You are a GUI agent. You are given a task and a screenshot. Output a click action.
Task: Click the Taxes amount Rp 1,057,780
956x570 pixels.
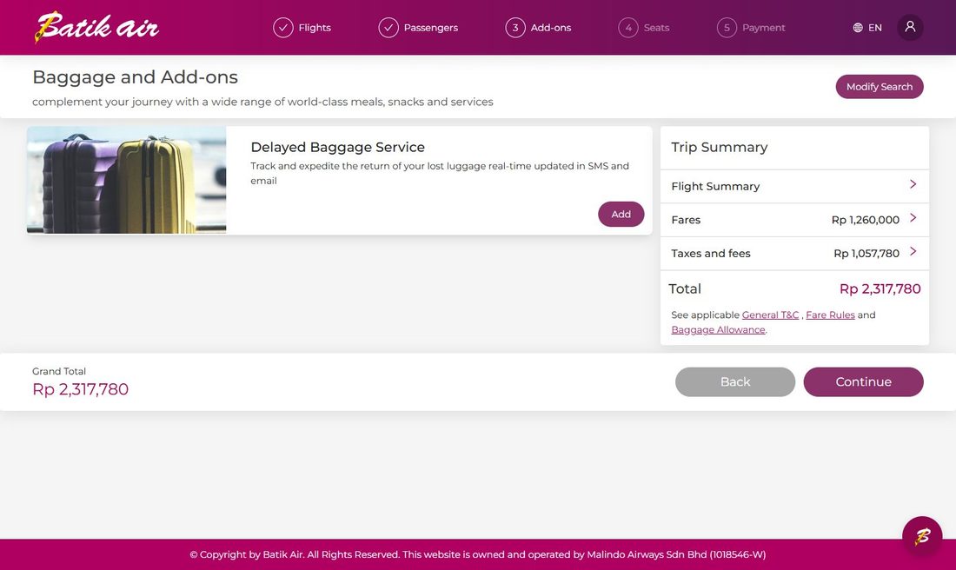[866, 254]
